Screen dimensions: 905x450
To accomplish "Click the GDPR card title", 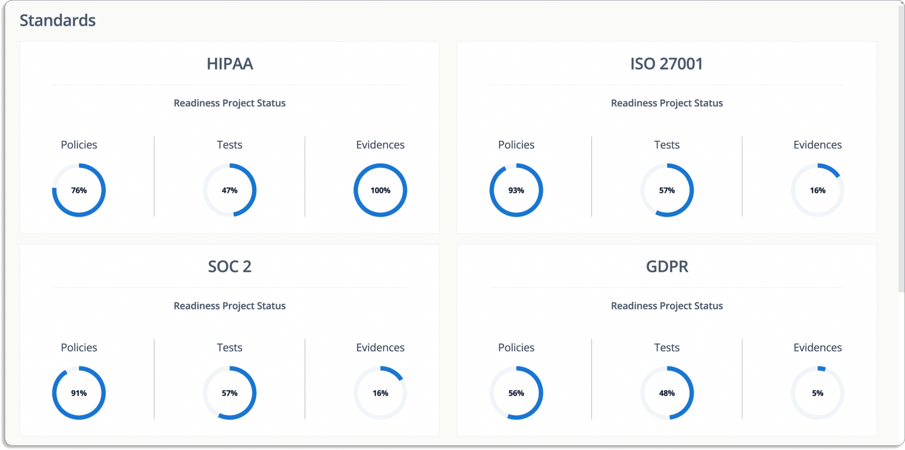I will click(667, 267).
